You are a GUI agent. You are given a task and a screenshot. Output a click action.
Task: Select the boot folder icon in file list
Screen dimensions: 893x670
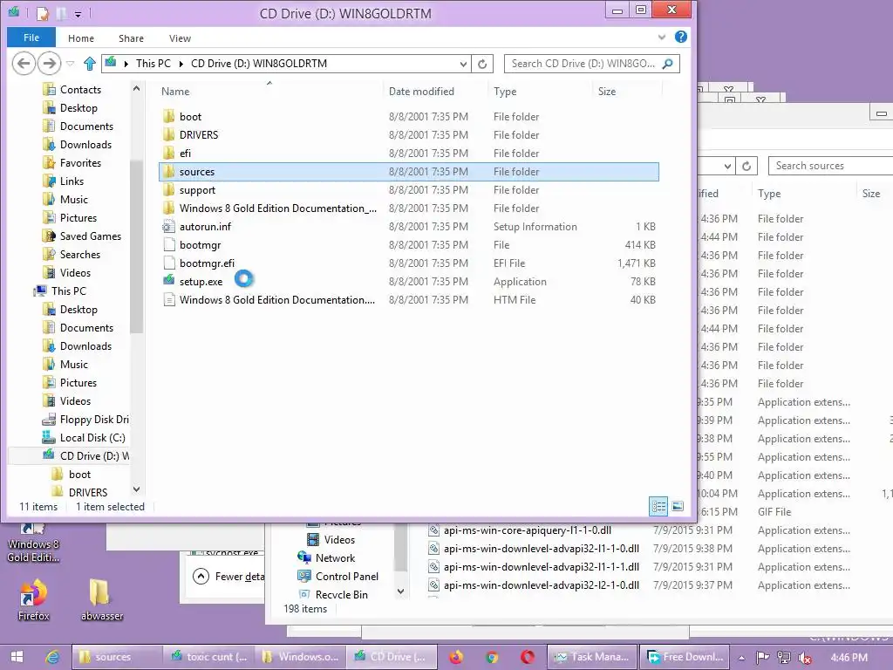click(x=168, y=116)
